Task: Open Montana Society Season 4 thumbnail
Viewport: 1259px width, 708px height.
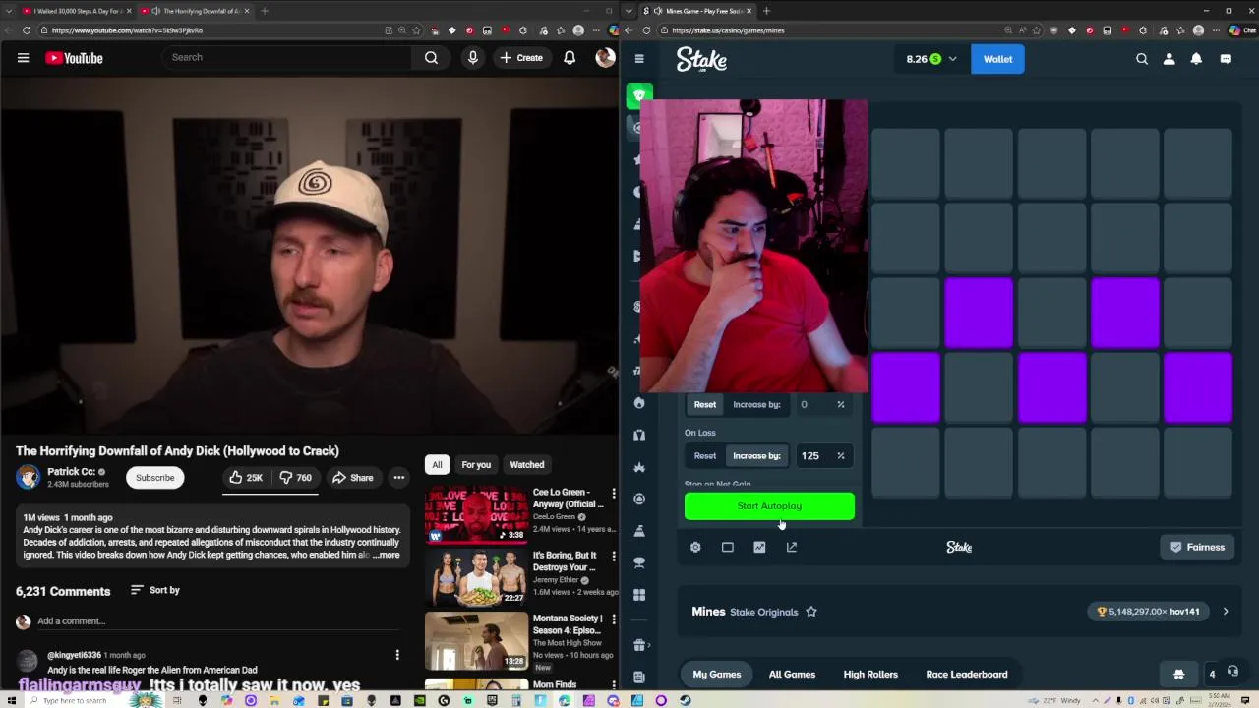Action: click(x=476, y=640)
